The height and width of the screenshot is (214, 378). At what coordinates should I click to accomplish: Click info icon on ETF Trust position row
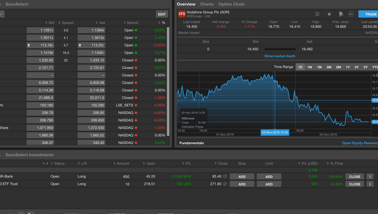click(x=370, y=184)
